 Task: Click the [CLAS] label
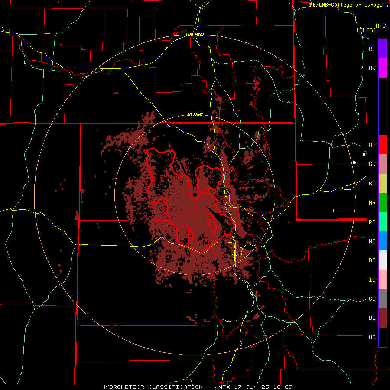366,30
